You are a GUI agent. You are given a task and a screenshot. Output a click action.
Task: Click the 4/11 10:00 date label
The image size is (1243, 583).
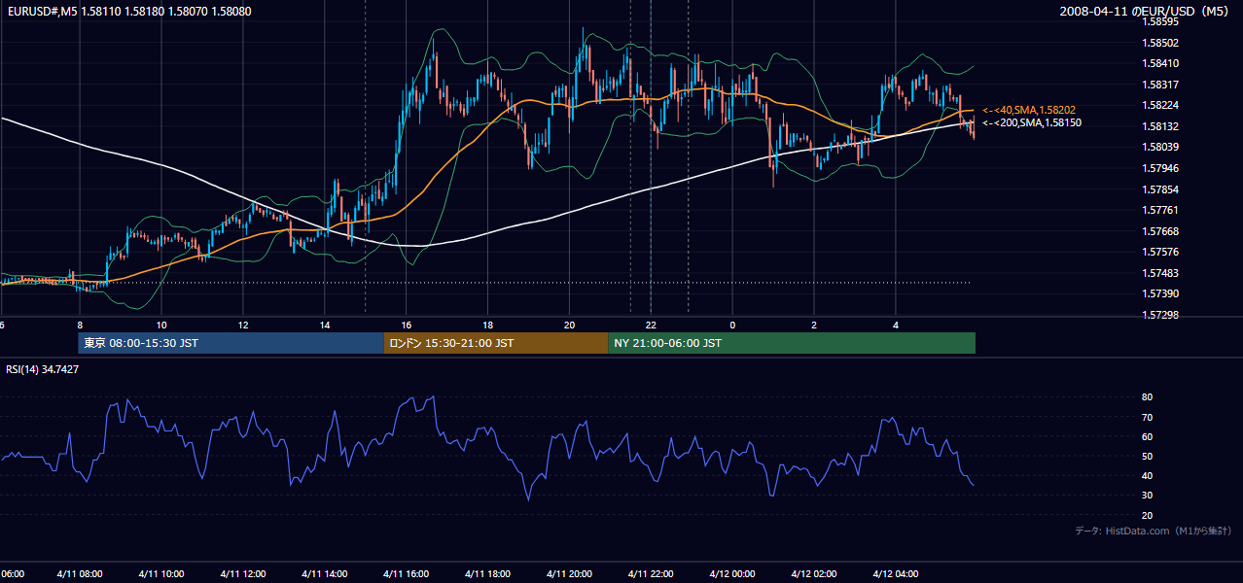(x=161, y=574)
